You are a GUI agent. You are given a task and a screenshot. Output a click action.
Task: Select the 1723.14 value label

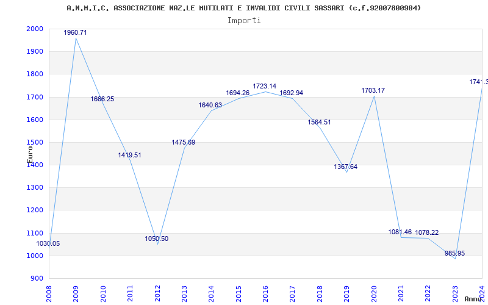click(x=265, y=86)
